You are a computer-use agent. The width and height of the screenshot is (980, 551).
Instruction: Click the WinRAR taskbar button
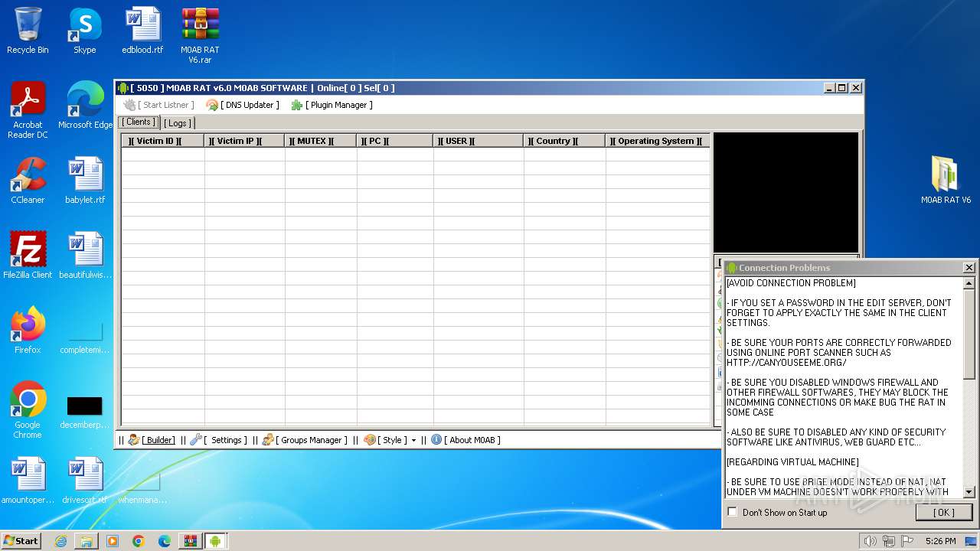190,541
